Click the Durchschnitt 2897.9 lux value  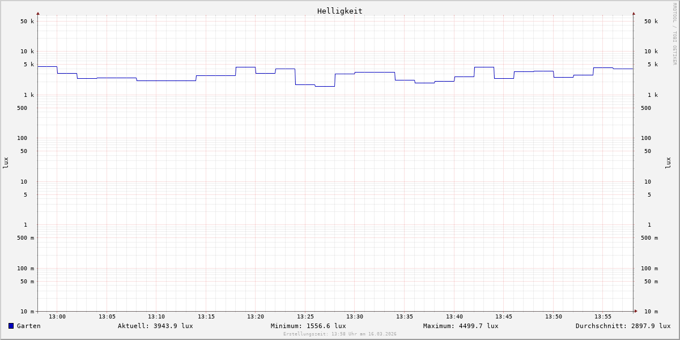[x=623, y=326]
